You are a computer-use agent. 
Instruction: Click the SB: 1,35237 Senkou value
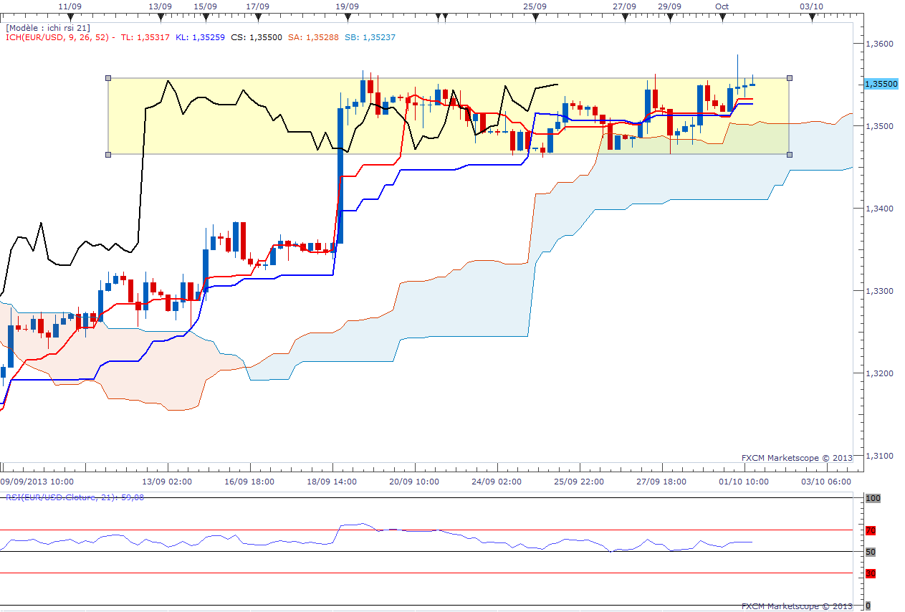tap(370, 37)
